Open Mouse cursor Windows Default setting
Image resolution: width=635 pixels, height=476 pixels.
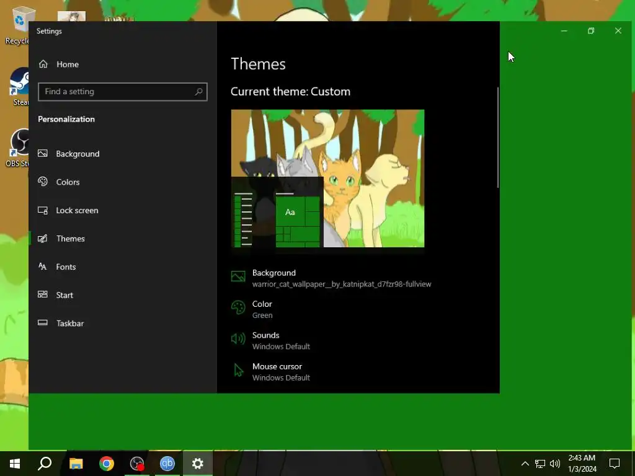270,372
